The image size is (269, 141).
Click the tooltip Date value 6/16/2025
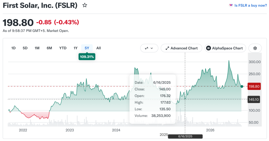pyautogui.click(x=162, y=83)
